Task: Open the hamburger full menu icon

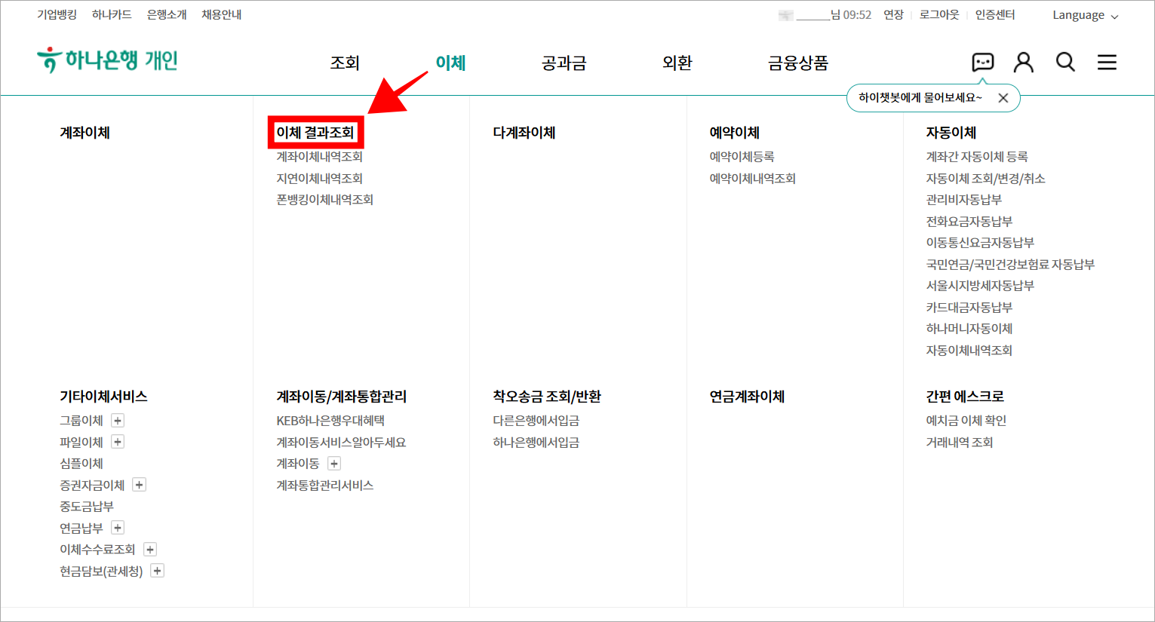Action: click(1107, 62)
